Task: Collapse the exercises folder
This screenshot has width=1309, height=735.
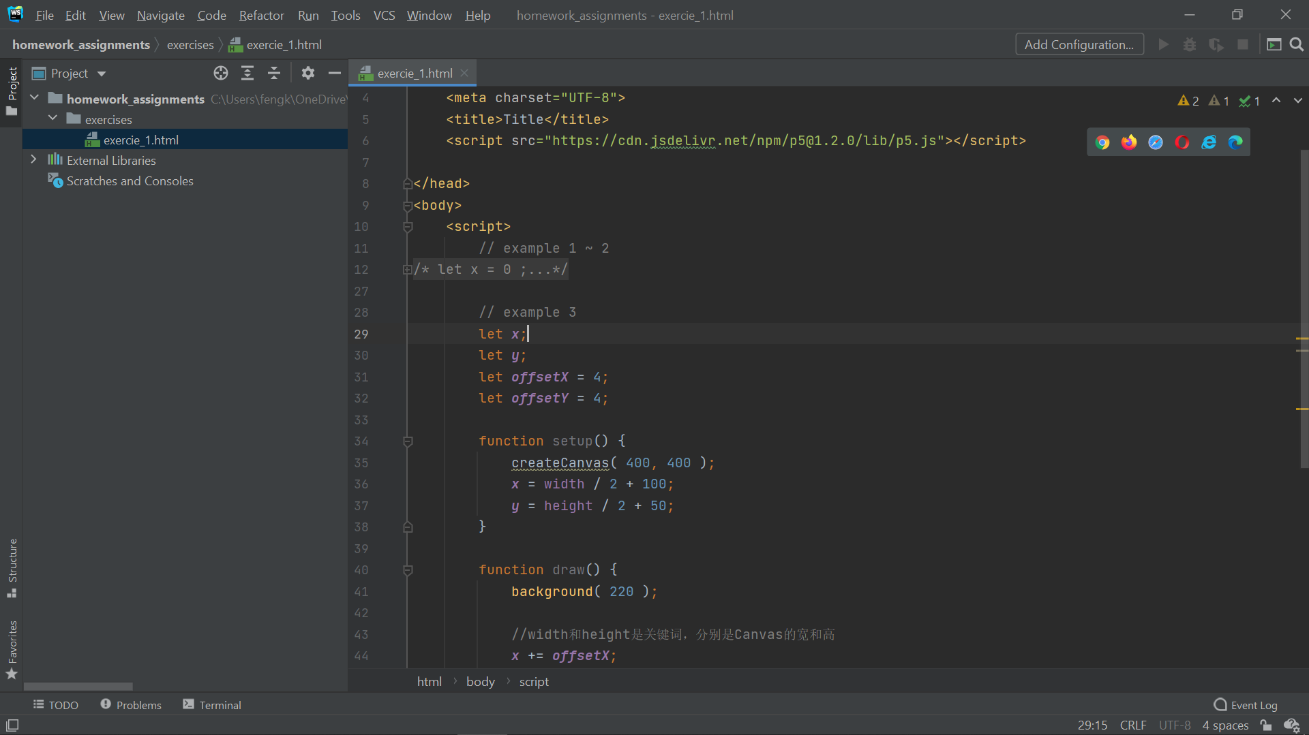Action: coord(52,119)
